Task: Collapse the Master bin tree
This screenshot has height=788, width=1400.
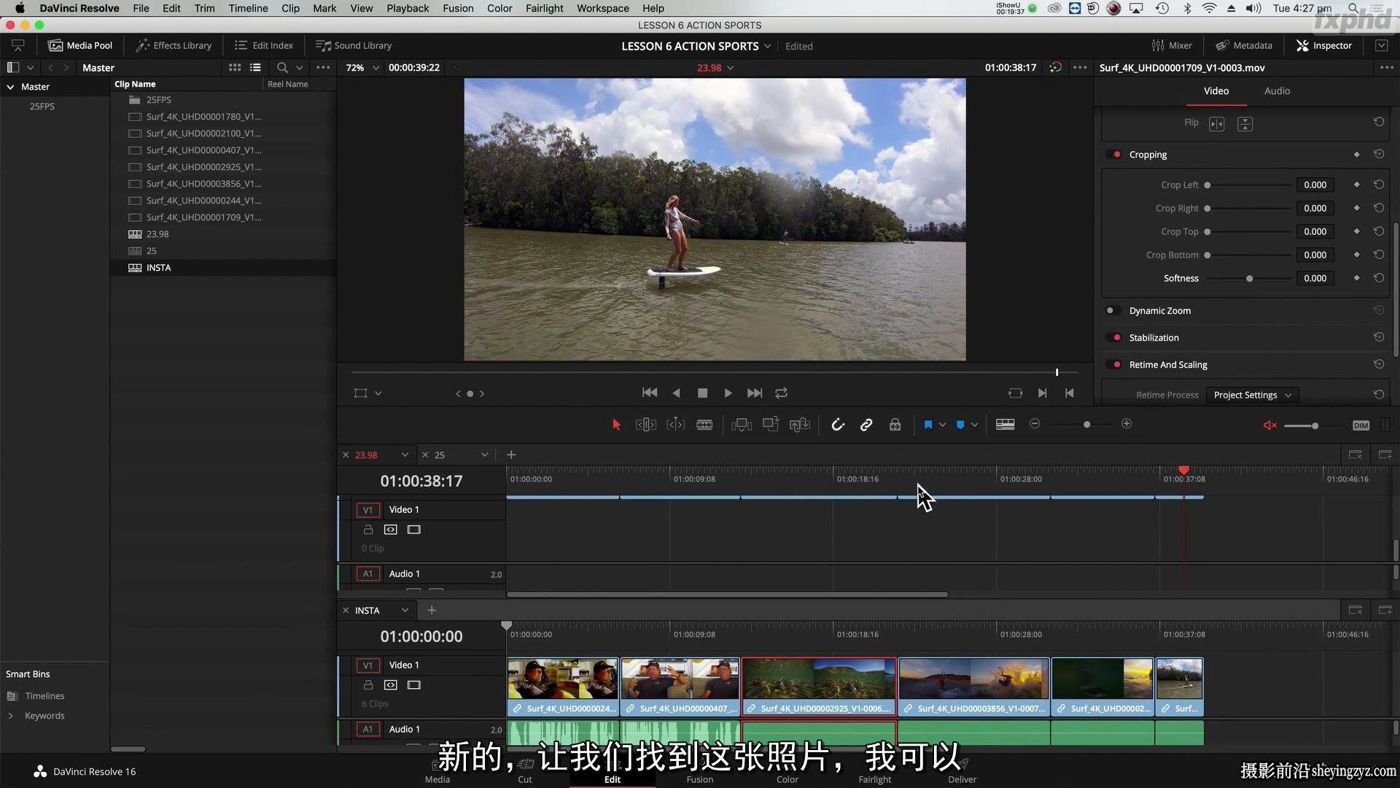Action: click(x=10, y=86)
